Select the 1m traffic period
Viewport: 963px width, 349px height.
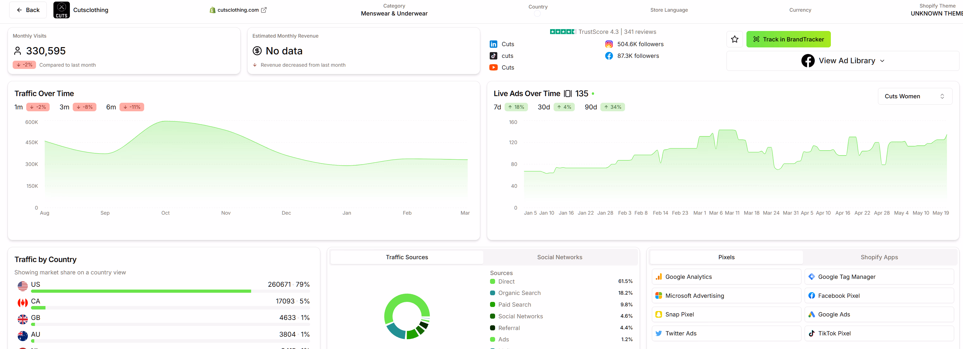(x=31, y=107)
